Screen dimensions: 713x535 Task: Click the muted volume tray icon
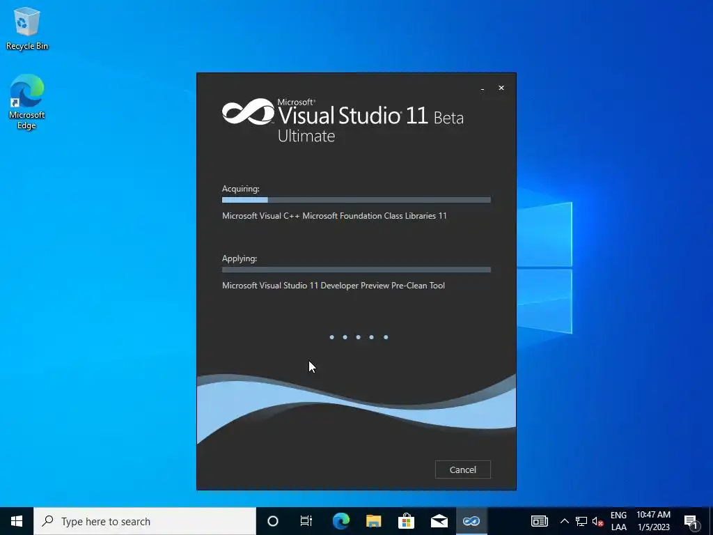[x=597, y=521]
